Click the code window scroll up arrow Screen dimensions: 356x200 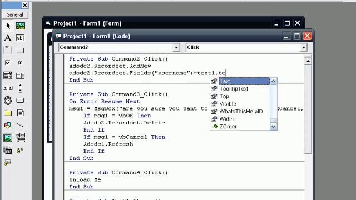[x=308, y=61]
